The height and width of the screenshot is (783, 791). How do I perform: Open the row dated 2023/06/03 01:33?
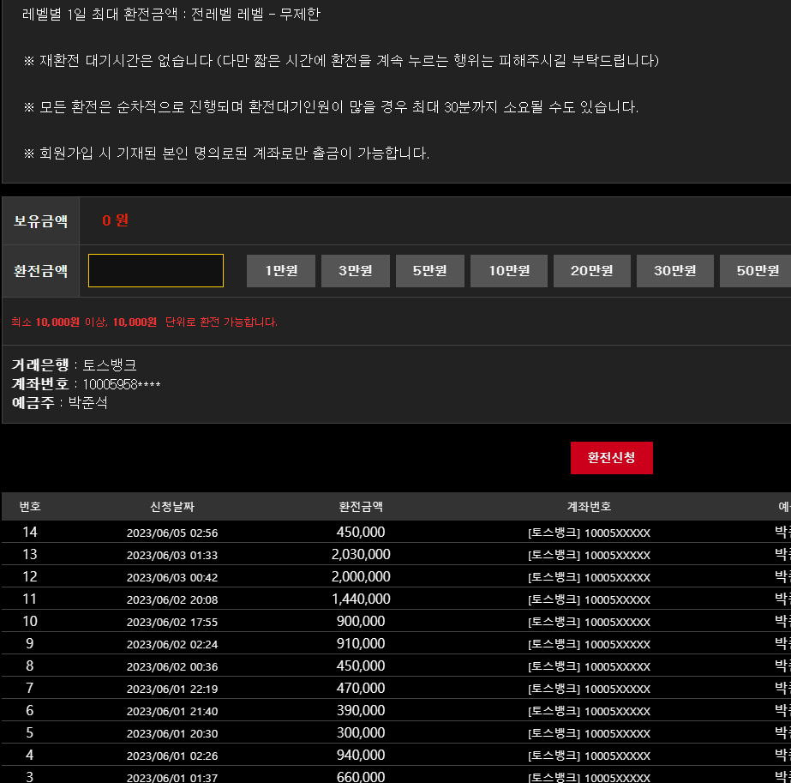click(x=172, y=555)
